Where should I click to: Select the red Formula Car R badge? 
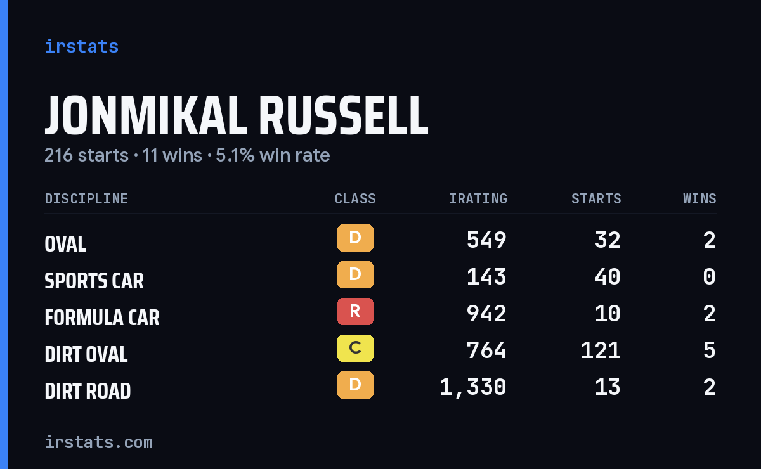[355, 312]
